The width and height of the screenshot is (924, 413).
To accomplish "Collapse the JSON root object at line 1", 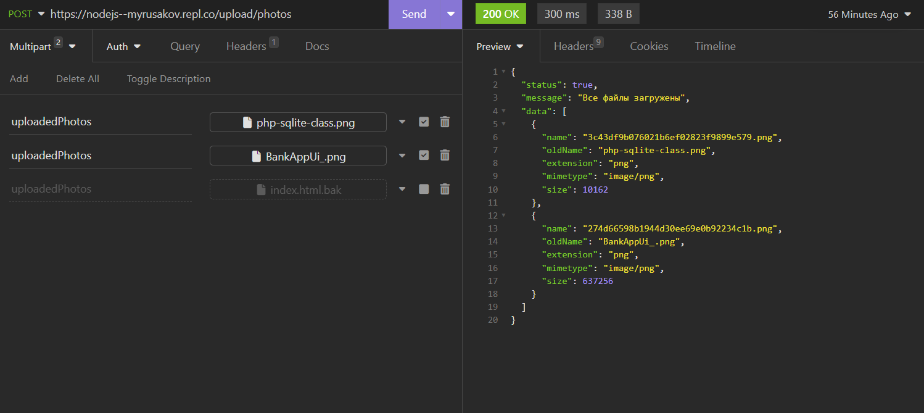I will click(x=504, y=72).
